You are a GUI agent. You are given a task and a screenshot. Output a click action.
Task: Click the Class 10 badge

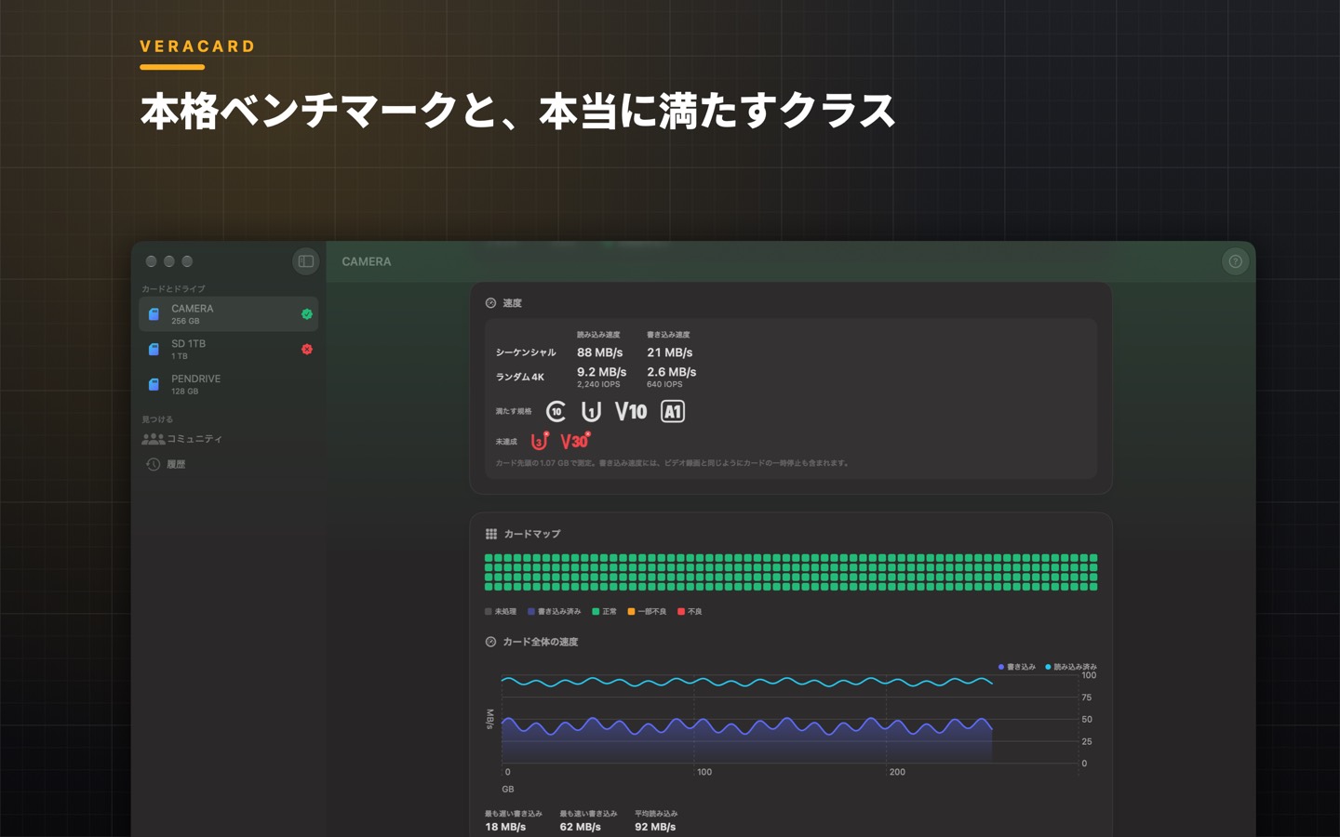pos(556,411)
